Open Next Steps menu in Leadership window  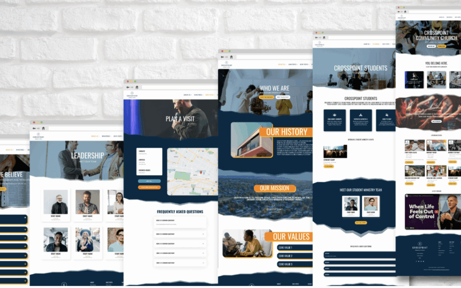118,137
